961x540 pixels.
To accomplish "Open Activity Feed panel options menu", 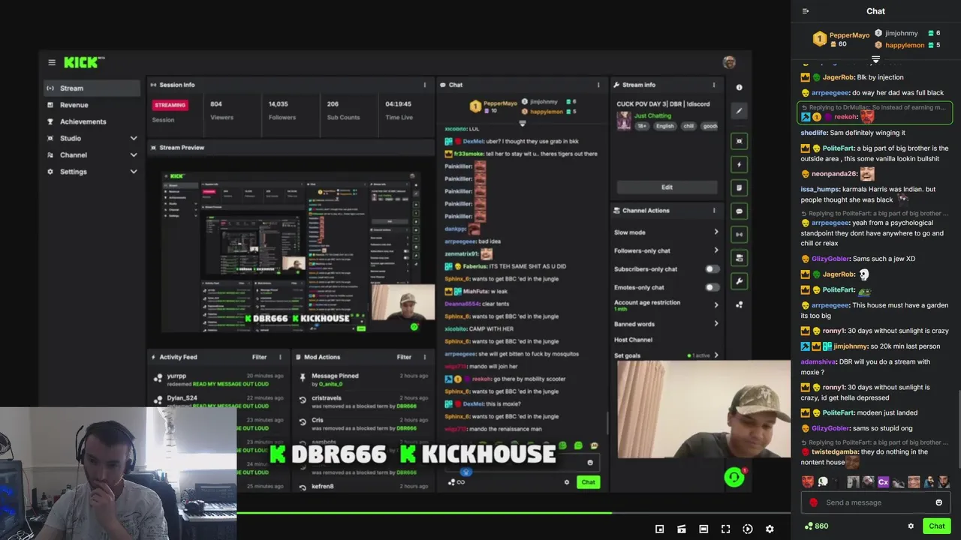I will click(x=280, y=357).
